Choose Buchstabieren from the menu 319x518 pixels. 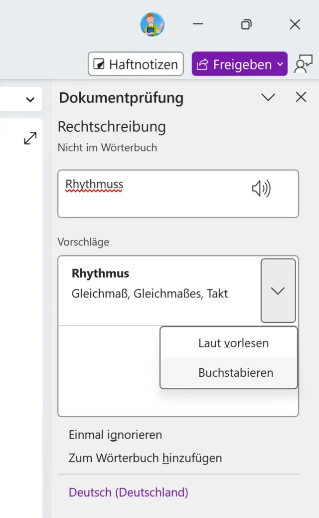[235, 373]
